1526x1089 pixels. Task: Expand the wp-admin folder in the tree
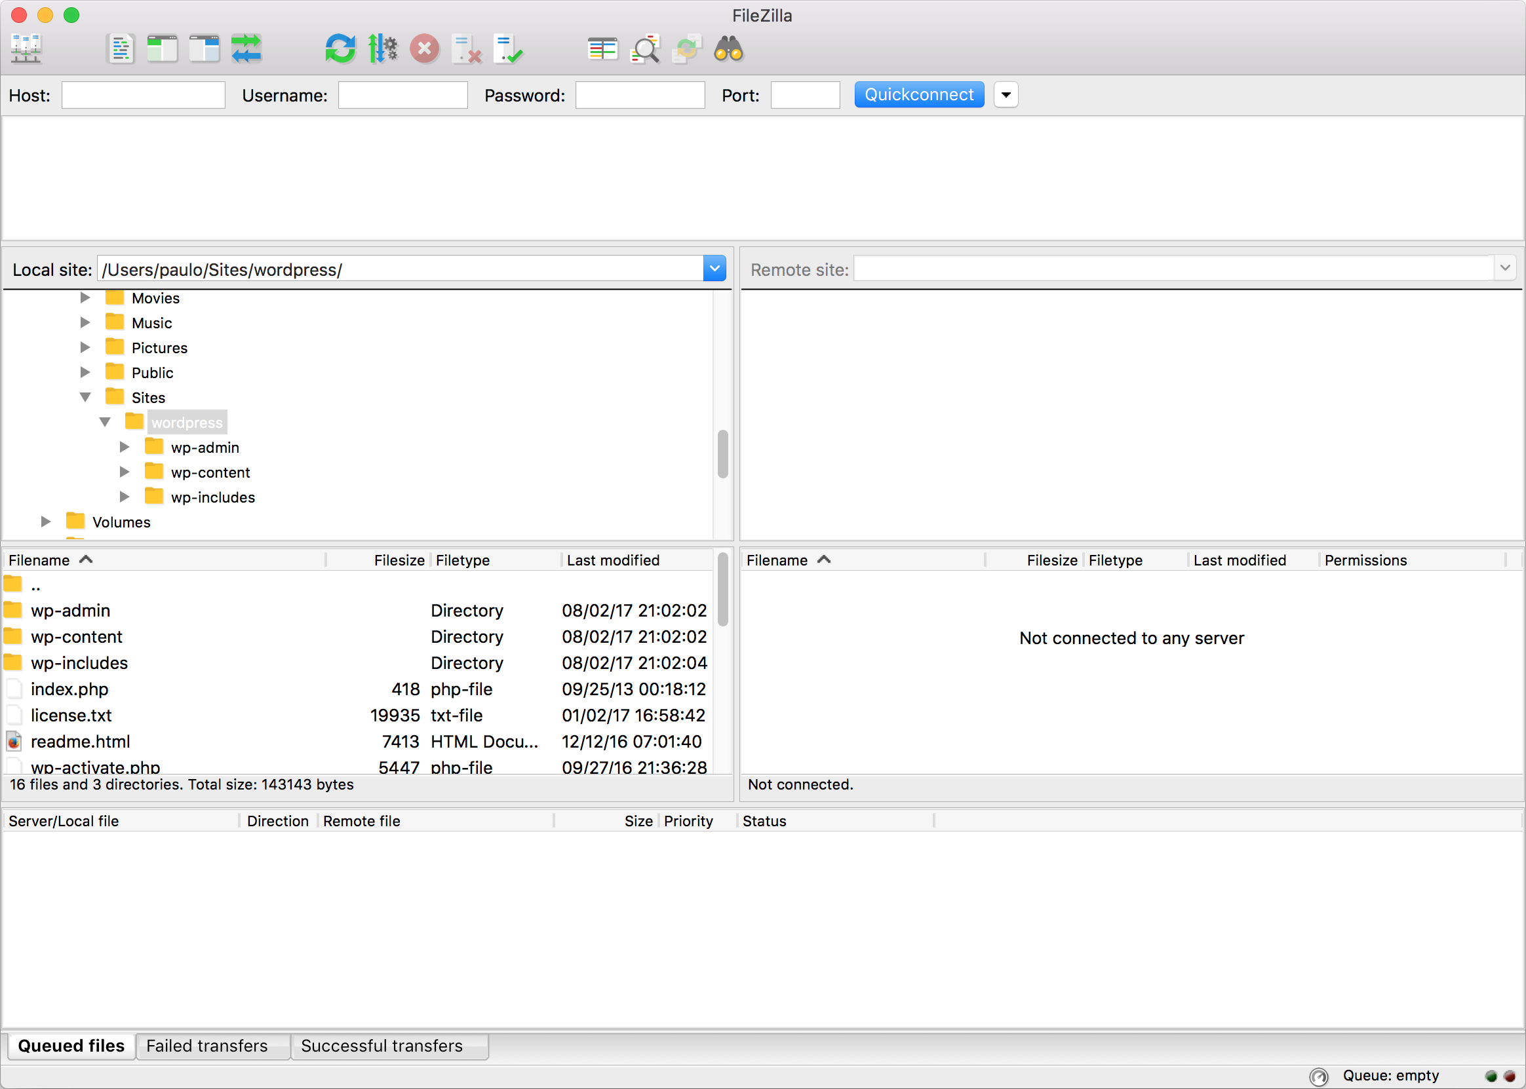click(x=125, y=447)
